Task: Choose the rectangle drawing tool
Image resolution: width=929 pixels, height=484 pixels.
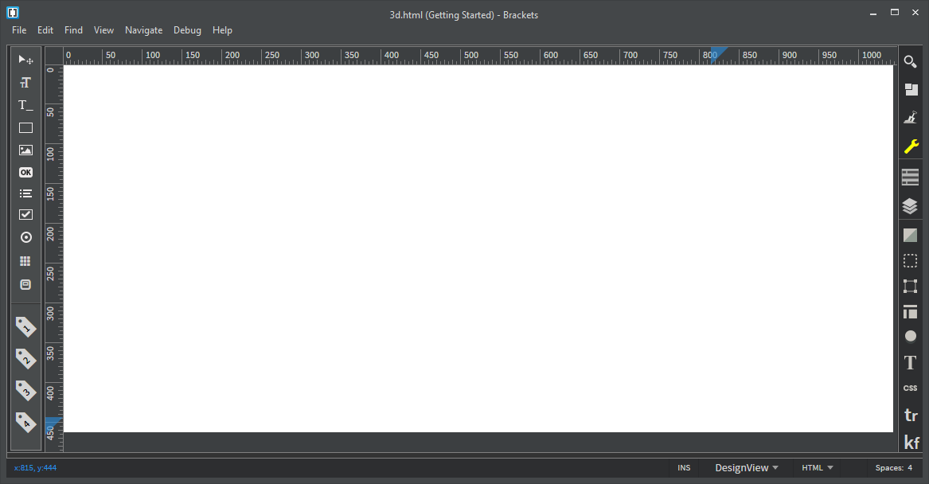Action: (25, 128)
